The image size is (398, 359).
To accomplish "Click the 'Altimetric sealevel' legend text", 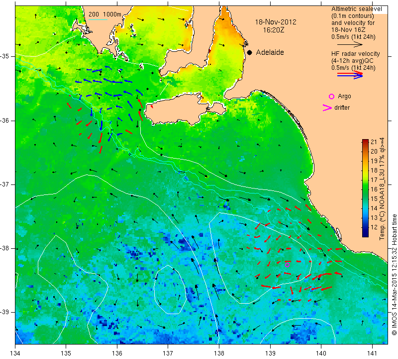I will click(356, 9).
